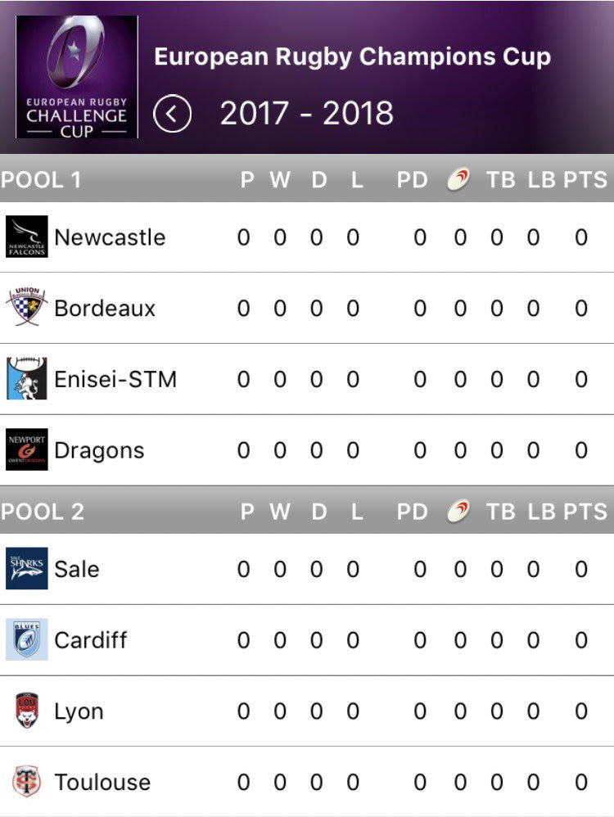This screenshot has width=614, height=817.
Task: Select the Lyon LOU team logo
Action: pyautogui.click(x=27, y=711)
